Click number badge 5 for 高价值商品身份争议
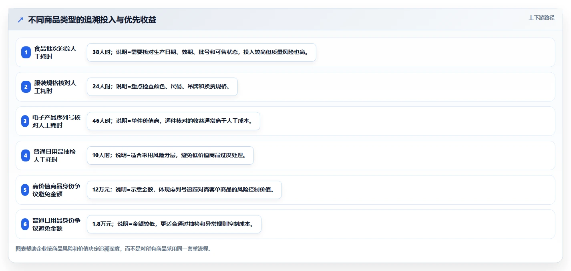The image size is (571, 271). pyautogui.click(x=25, y=190)
